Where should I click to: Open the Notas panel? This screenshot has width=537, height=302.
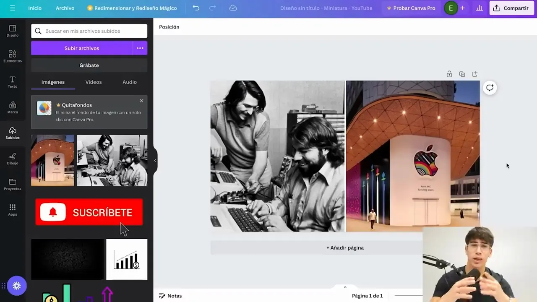click(170, 296)
